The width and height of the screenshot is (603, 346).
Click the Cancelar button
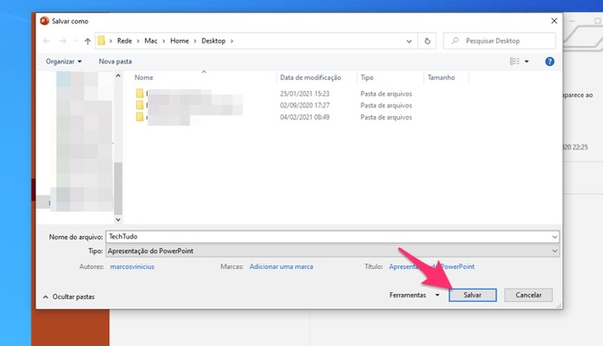coord(528,295)
